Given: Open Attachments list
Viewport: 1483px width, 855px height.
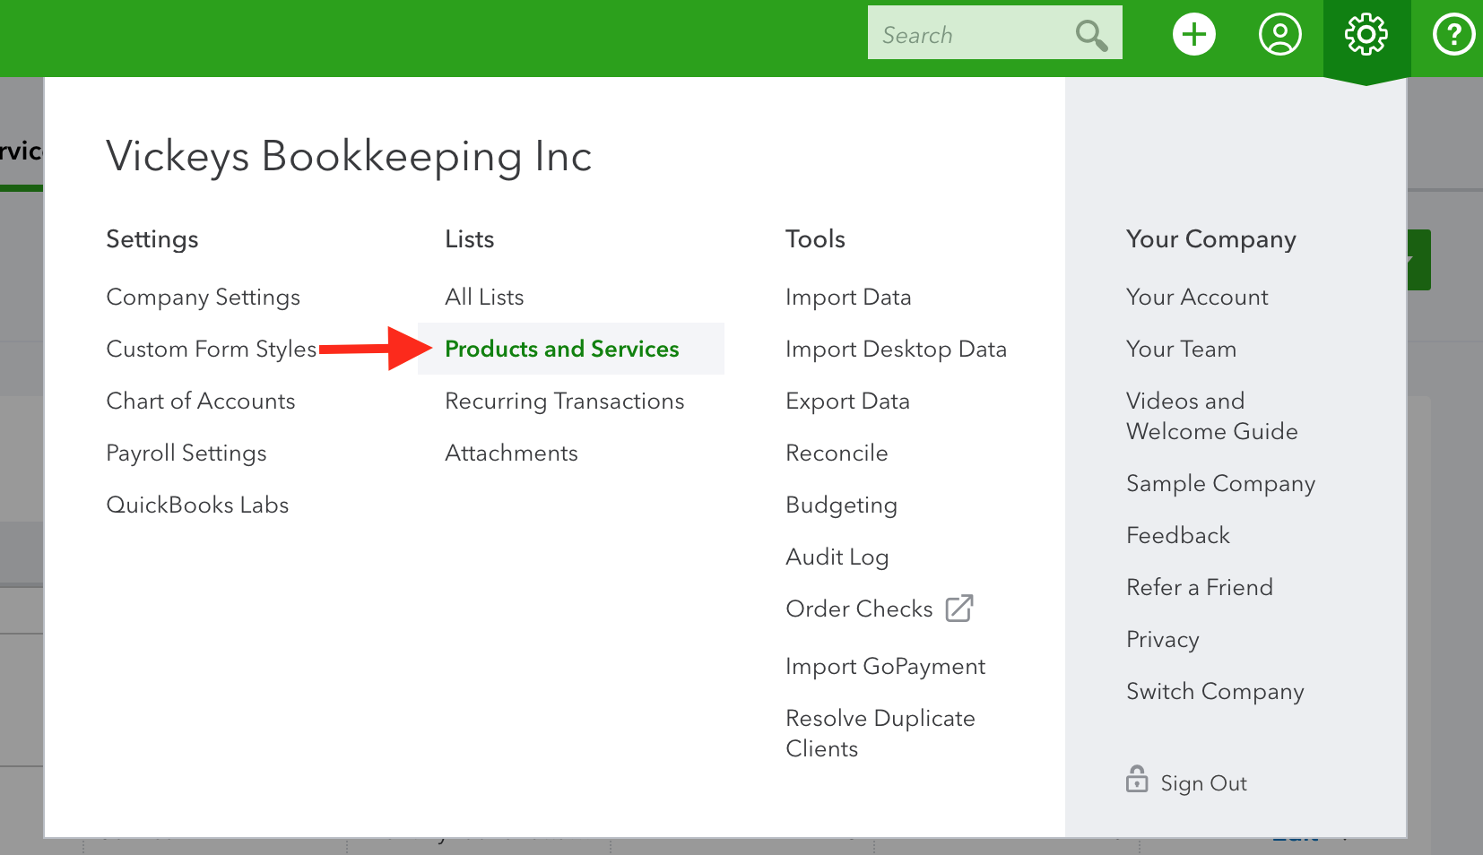Looking at the screenshot, I should point(511,453).
